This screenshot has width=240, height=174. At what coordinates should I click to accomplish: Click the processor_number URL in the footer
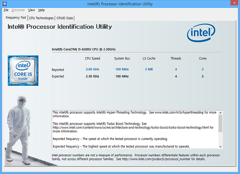[156, 159]
